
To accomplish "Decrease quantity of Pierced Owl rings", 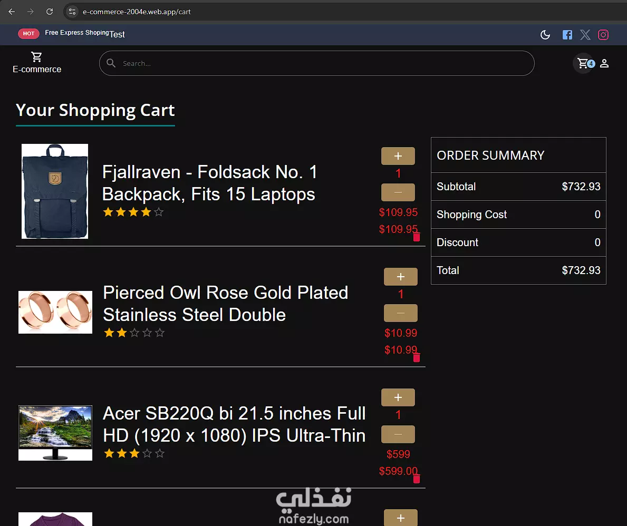I will pyautogui.click(x=401, y=313).
